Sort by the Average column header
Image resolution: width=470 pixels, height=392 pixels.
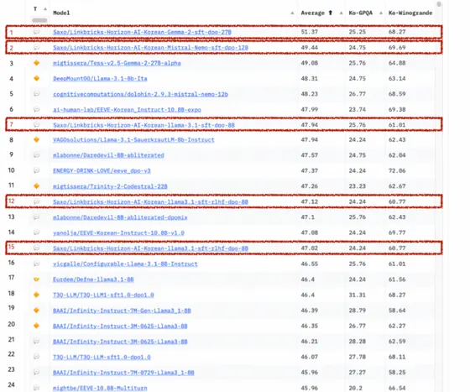click(312, 13)
